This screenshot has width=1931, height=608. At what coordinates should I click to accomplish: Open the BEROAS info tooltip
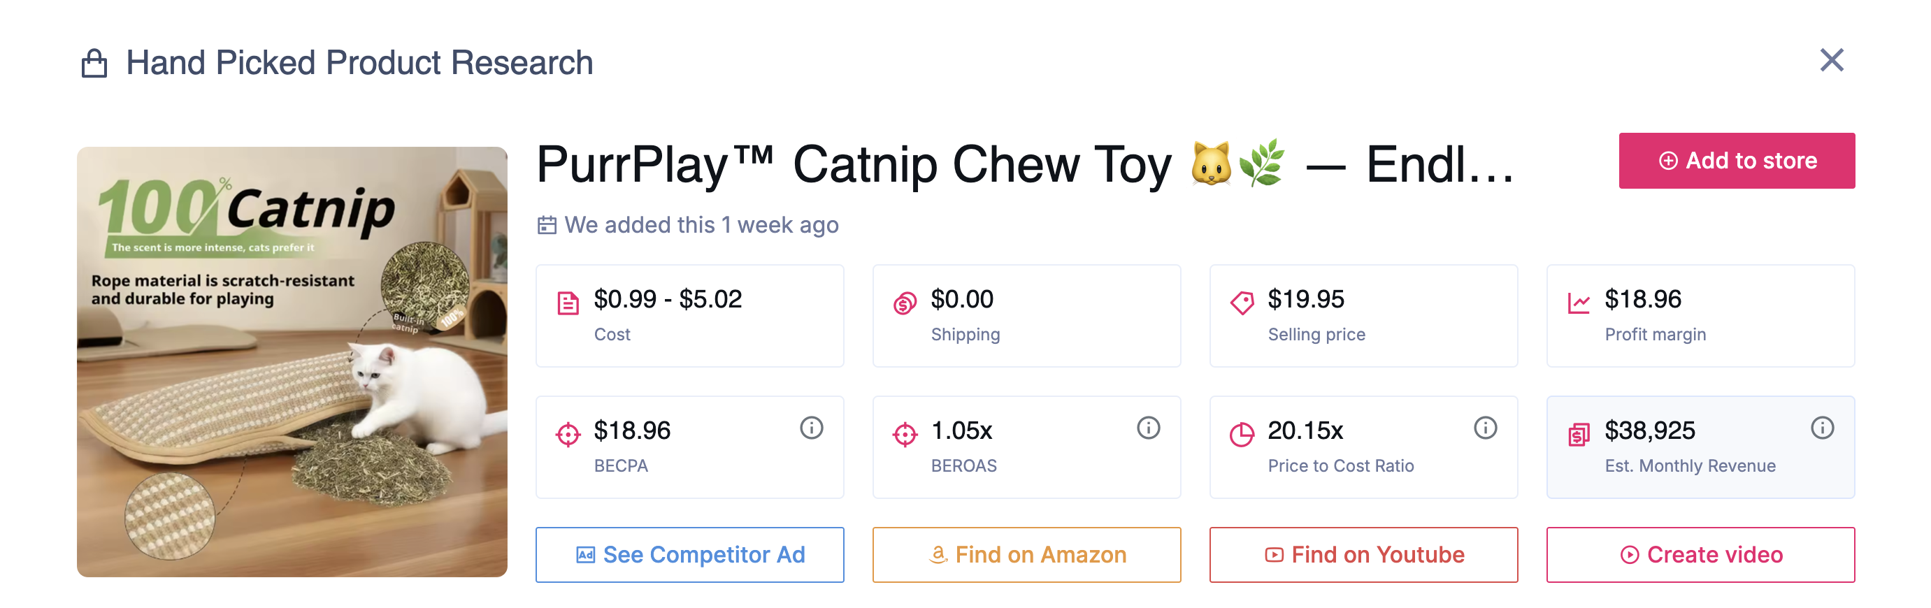point(1149,428)
